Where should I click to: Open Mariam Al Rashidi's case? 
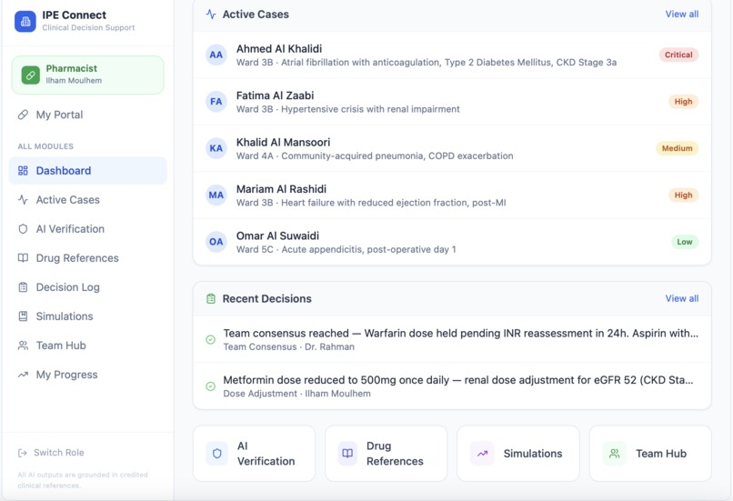(452, 195)
